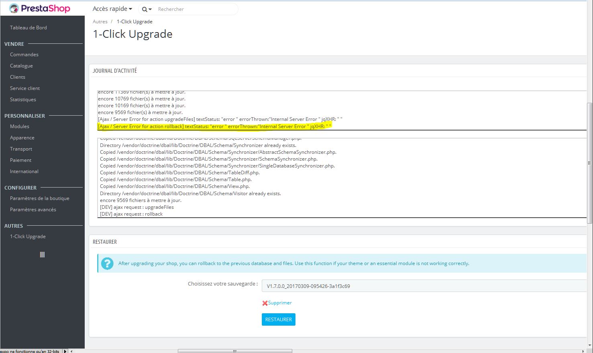Screen dimensions: 593x353
Task: Click the sidebar collapse bars icon
Action: point(42,255)
